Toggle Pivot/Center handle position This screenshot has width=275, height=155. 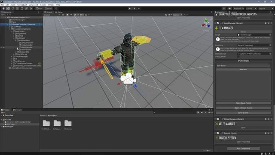[39, 9]
